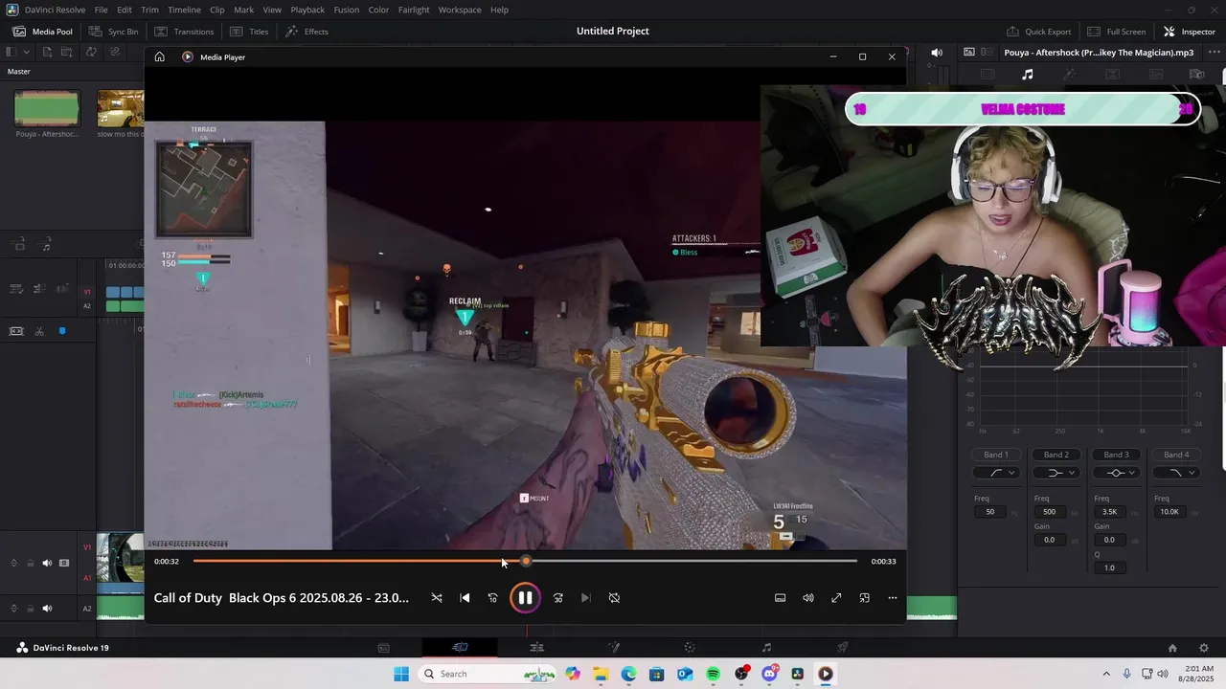Click Quick Export button
The width and height of the screenshot is (1226, 689).
point(1038,32)
